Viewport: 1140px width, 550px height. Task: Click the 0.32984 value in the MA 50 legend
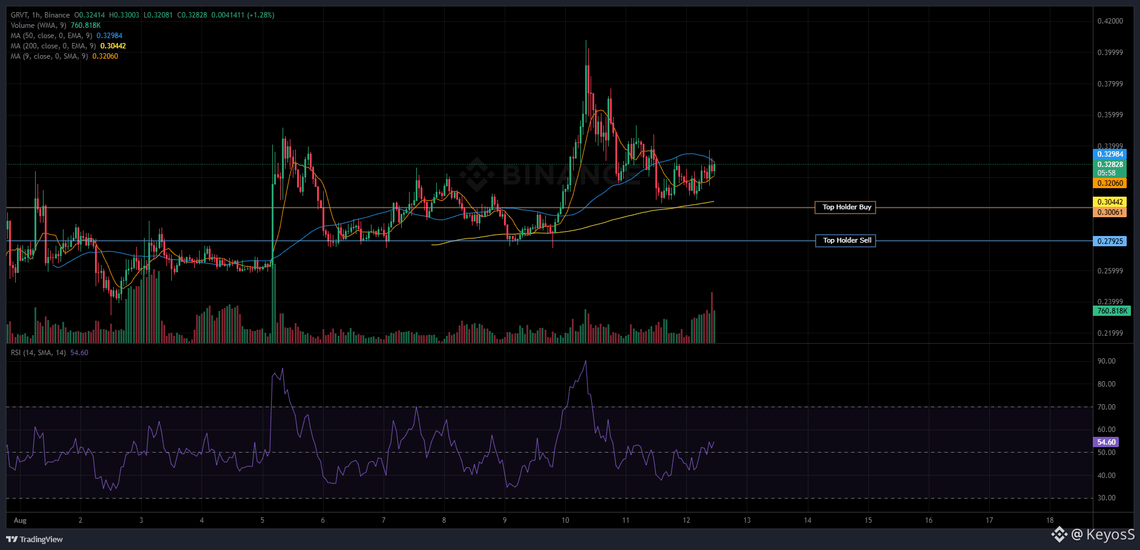[x=110, y=36]
